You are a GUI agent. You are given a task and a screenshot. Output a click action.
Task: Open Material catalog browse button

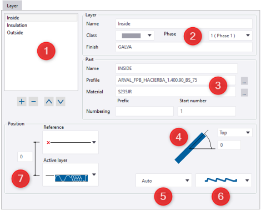tap(244, 93)
